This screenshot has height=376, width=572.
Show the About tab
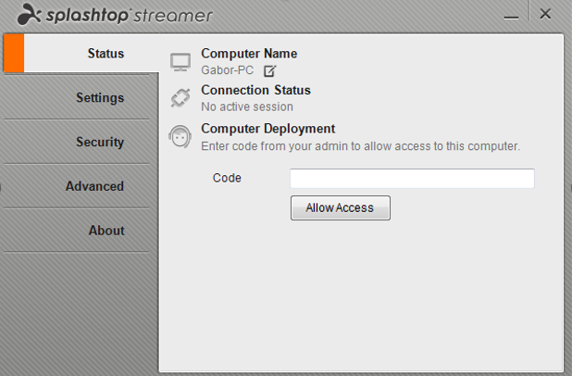click(x=106, y=231)
